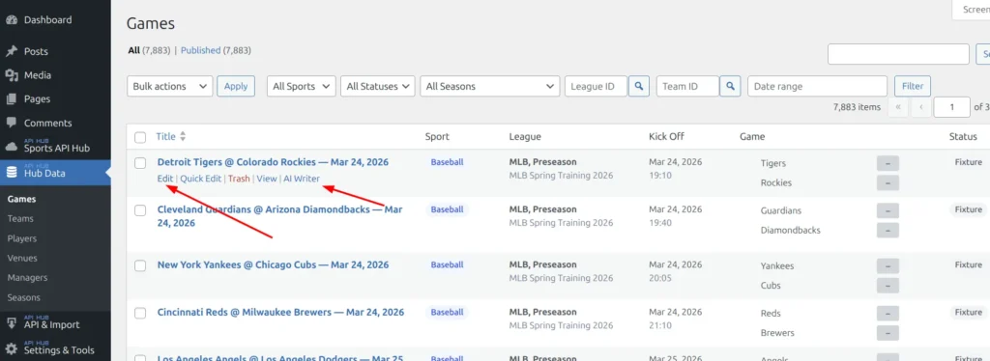Click the Settings & Tools gear icon
The image size is (990, 361).
point(11,348)
